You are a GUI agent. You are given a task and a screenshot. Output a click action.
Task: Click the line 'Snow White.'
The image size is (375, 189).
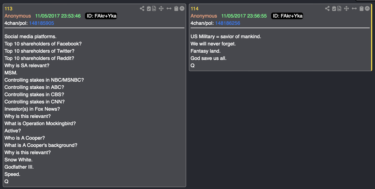tap(18, 160)
